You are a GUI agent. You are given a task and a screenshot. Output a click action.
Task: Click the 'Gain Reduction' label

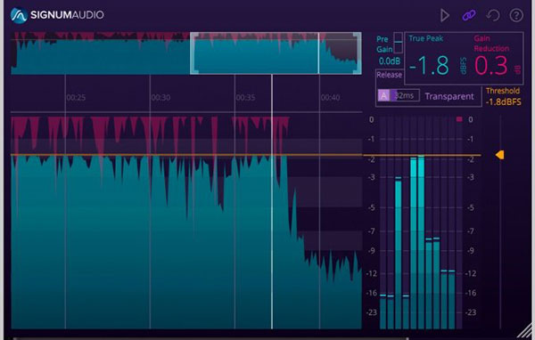pyautogui.click(x=491, y=44)
